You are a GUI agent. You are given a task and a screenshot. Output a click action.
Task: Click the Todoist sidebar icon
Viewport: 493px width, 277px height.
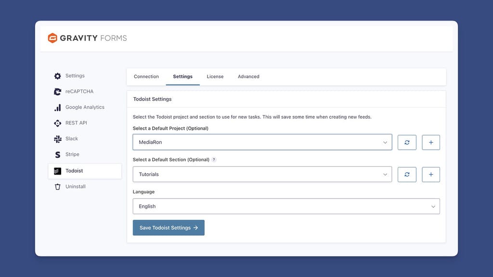coord(57,171)
